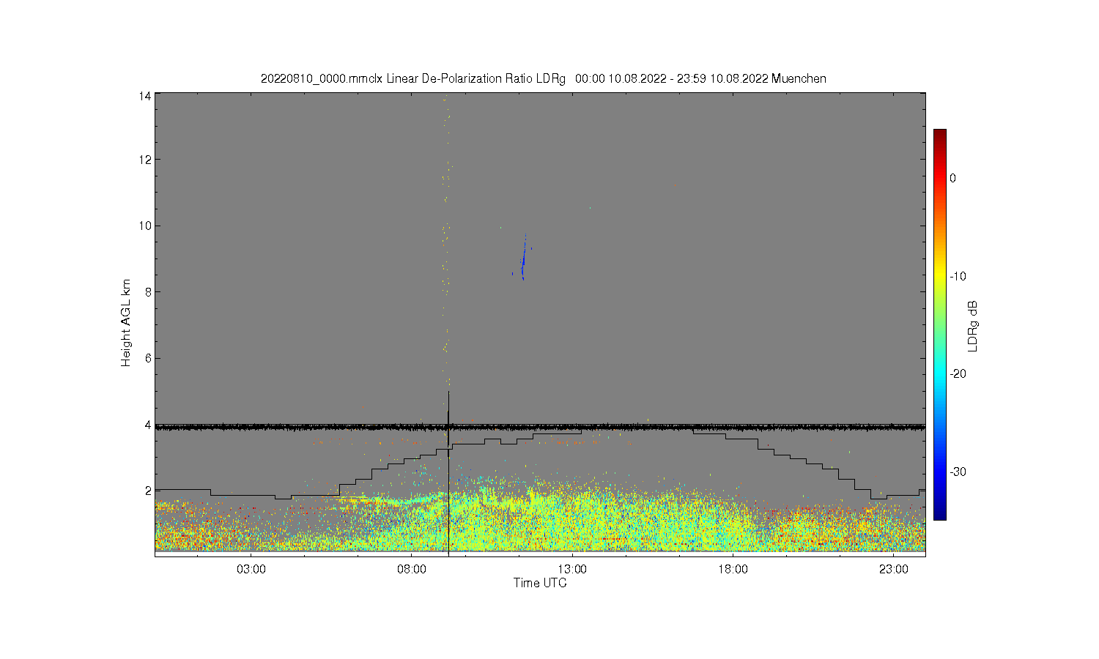Click the plot title '20220810_0000.mmclx Linear De-Polarization Ratio'
1099x659 pixels.
click(412, 78)
